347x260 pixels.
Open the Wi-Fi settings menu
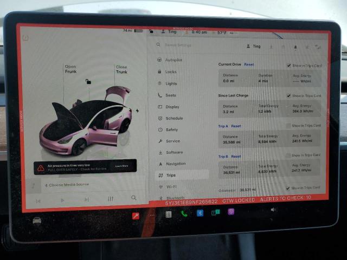[171, 186]
